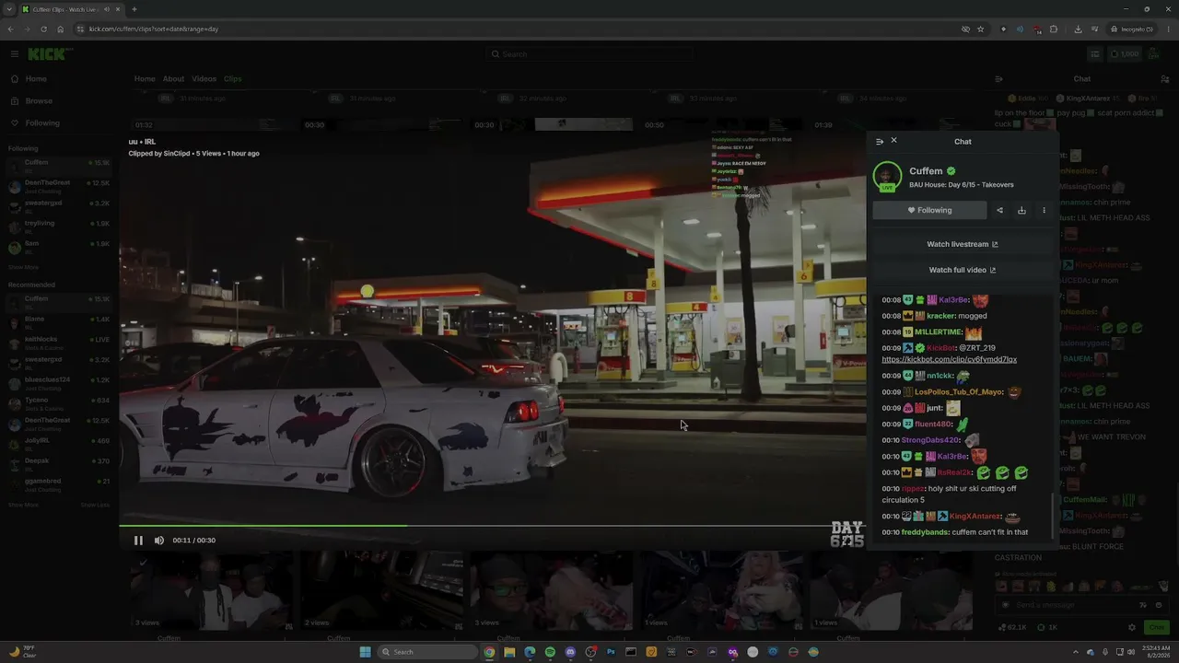The image size is (1179, 663).
Task: Open Microsoft Edge from the taskbar
Action: tap(530, 652)
